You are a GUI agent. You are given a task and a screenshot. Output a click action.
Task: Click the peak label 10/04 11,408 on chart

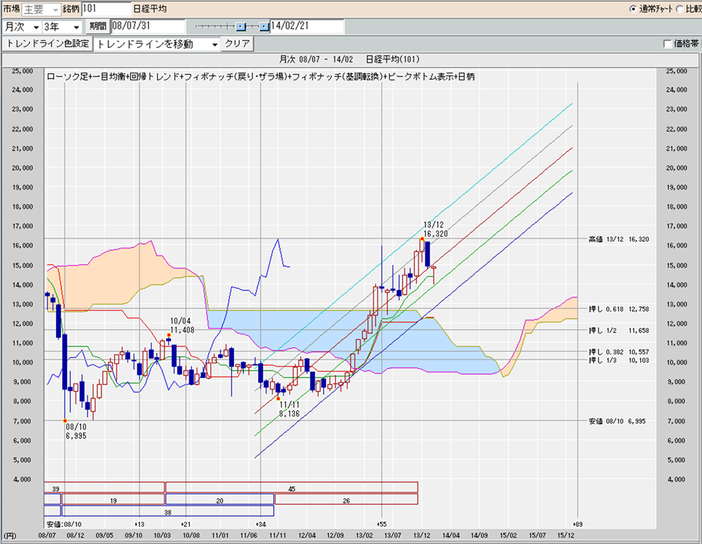click(x=182, y=325)
